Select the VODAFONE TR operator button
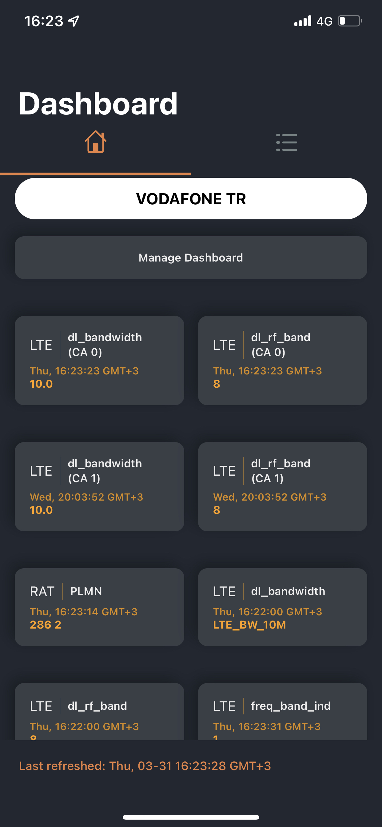The image size is (382, 827). pos(191,199)
